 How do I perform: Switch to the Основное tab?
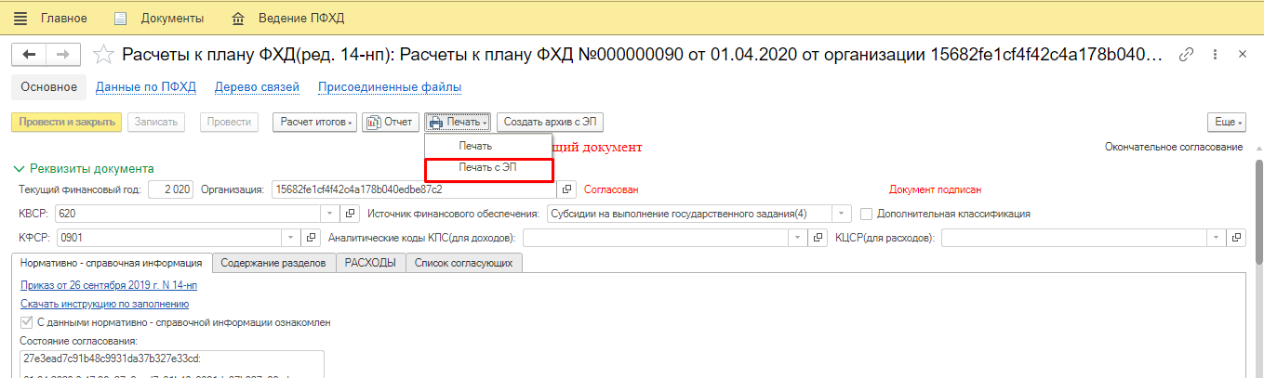click(x=48, y=87)
